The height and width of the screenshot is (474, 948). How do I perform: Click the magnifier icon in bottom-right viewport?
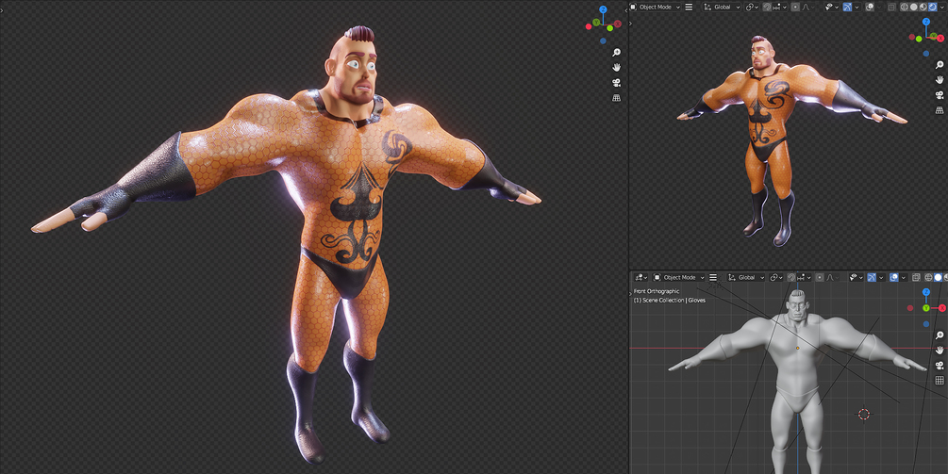click(940, 335)
